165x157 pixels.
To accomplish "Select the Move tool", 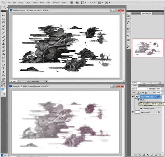I will point(3,15).
